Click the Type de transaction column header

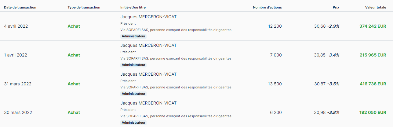coord(84,7)
